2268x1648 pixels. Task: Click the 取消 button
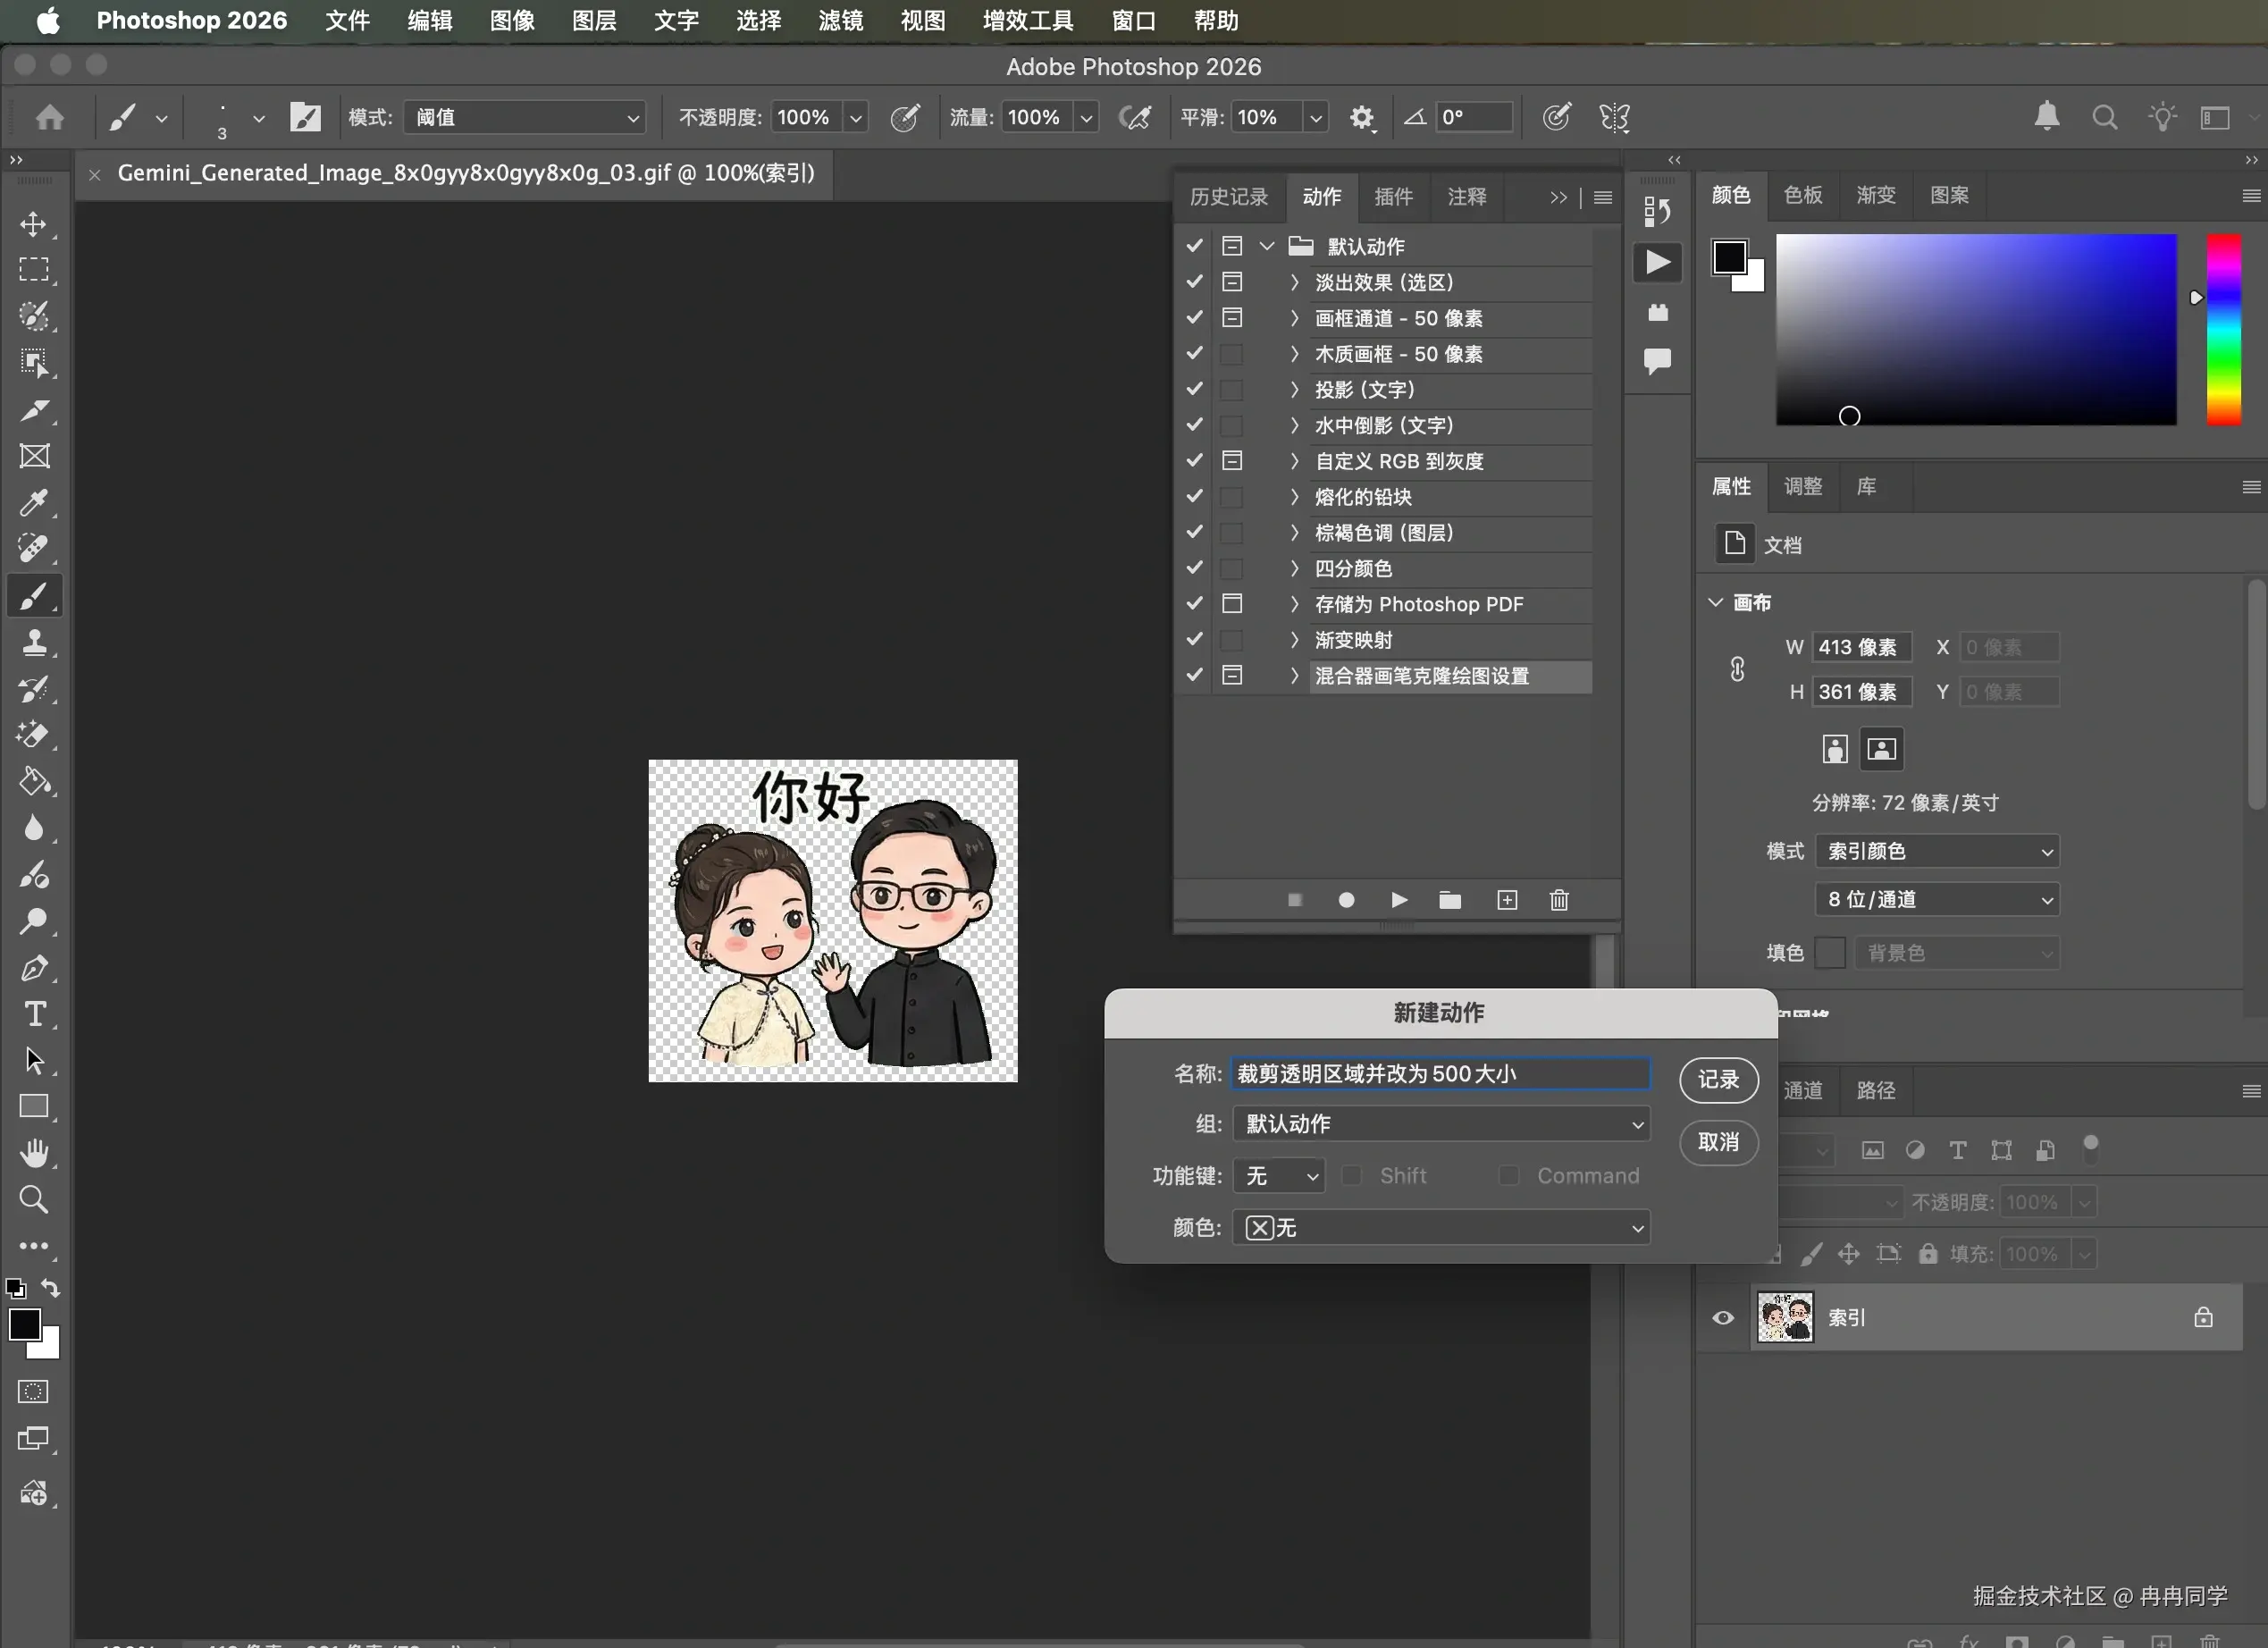tap(1718, 1142)
